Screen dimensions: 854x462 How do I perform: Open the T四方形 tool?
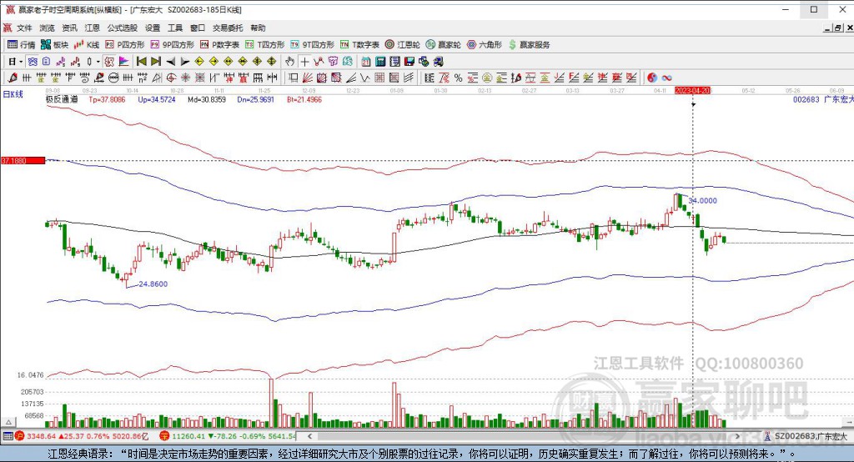click(x=264, y=45)
